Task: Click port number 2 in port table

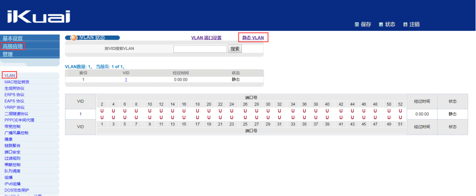Action: 102,104
